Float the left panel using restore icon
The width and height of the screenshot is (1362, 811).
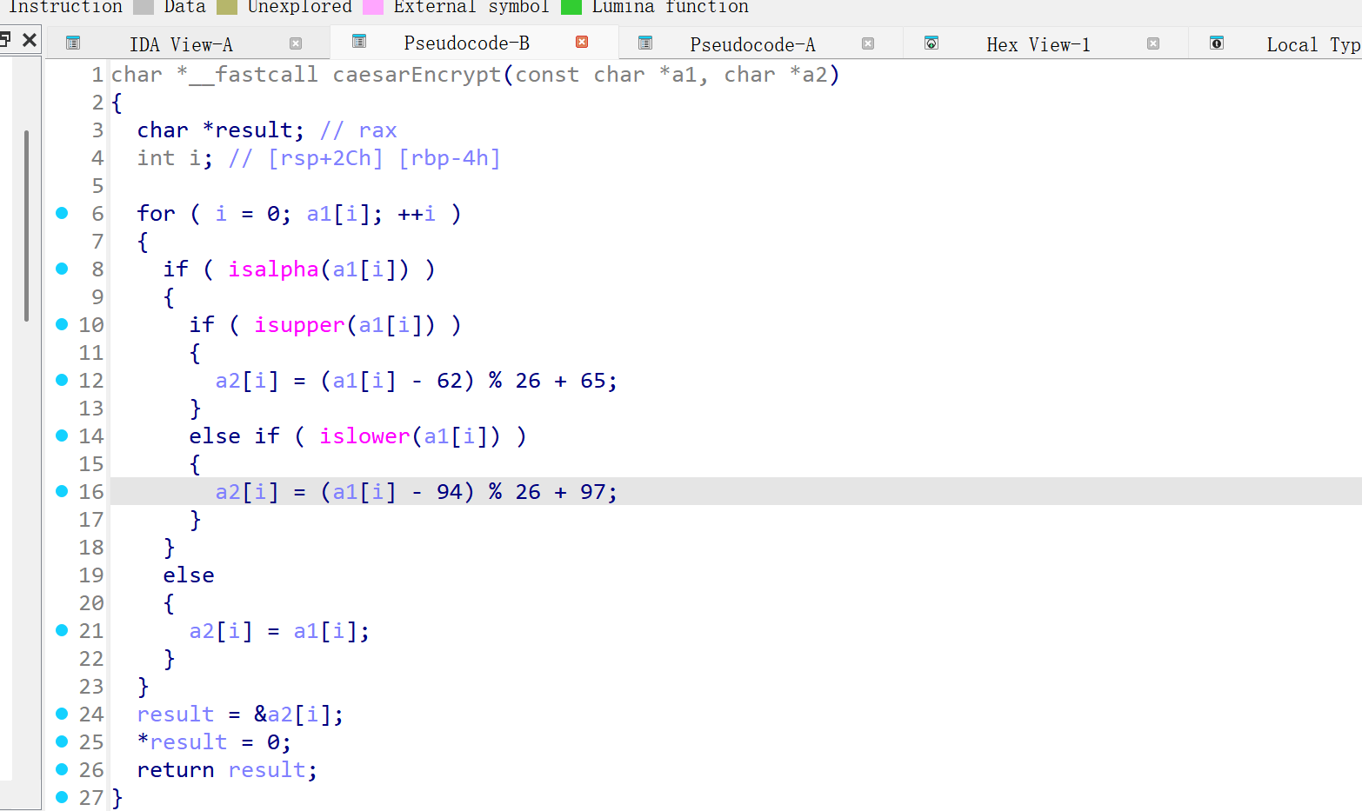[4, 40]
